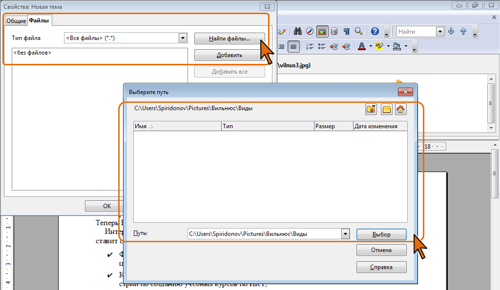This screenshot has width=500, height=290.
Task: Go up one folder level
Action: click(x=371, y=109)
